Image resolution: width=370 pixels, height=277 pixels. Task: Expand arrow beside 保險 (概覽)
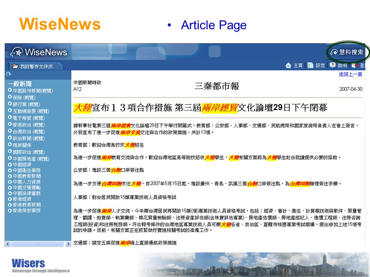tap(10, 97)
